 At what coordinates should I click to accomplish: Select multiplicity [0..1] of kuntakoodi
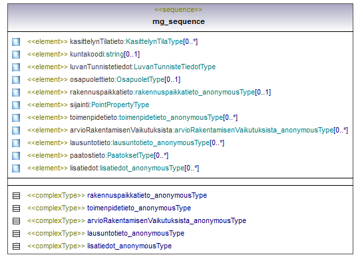(132, 54)
